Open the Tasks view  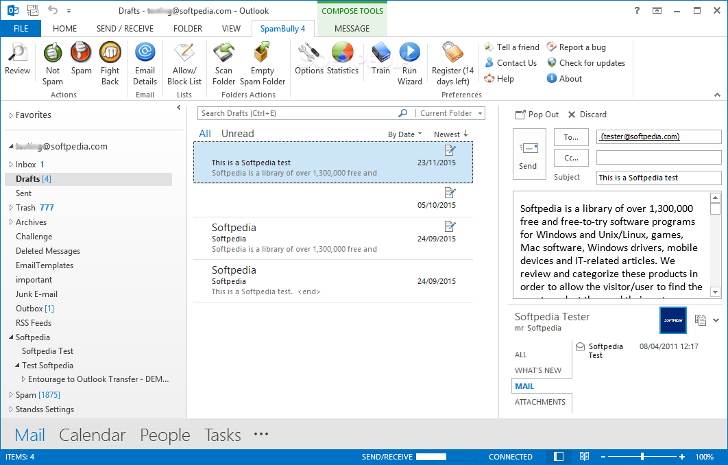click(x=222, y=435)
